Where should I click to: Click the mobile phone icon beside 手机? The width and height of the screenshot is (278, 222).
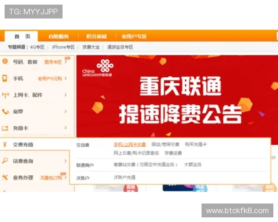tap(5, 78)
